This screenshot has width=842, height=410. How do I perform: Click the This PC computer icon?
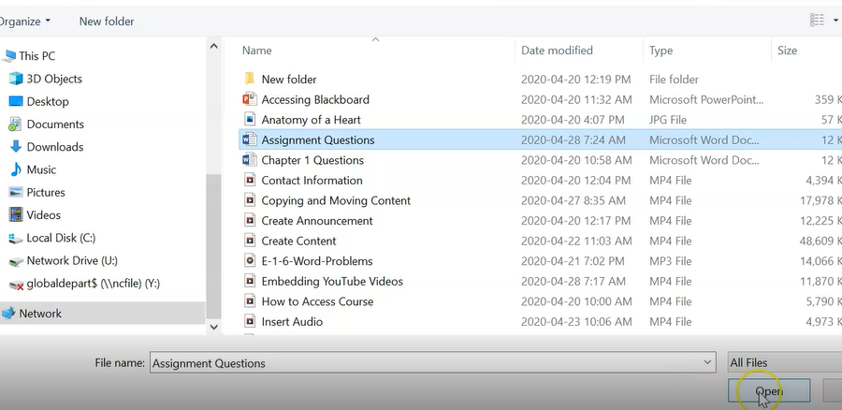point(8,56)
